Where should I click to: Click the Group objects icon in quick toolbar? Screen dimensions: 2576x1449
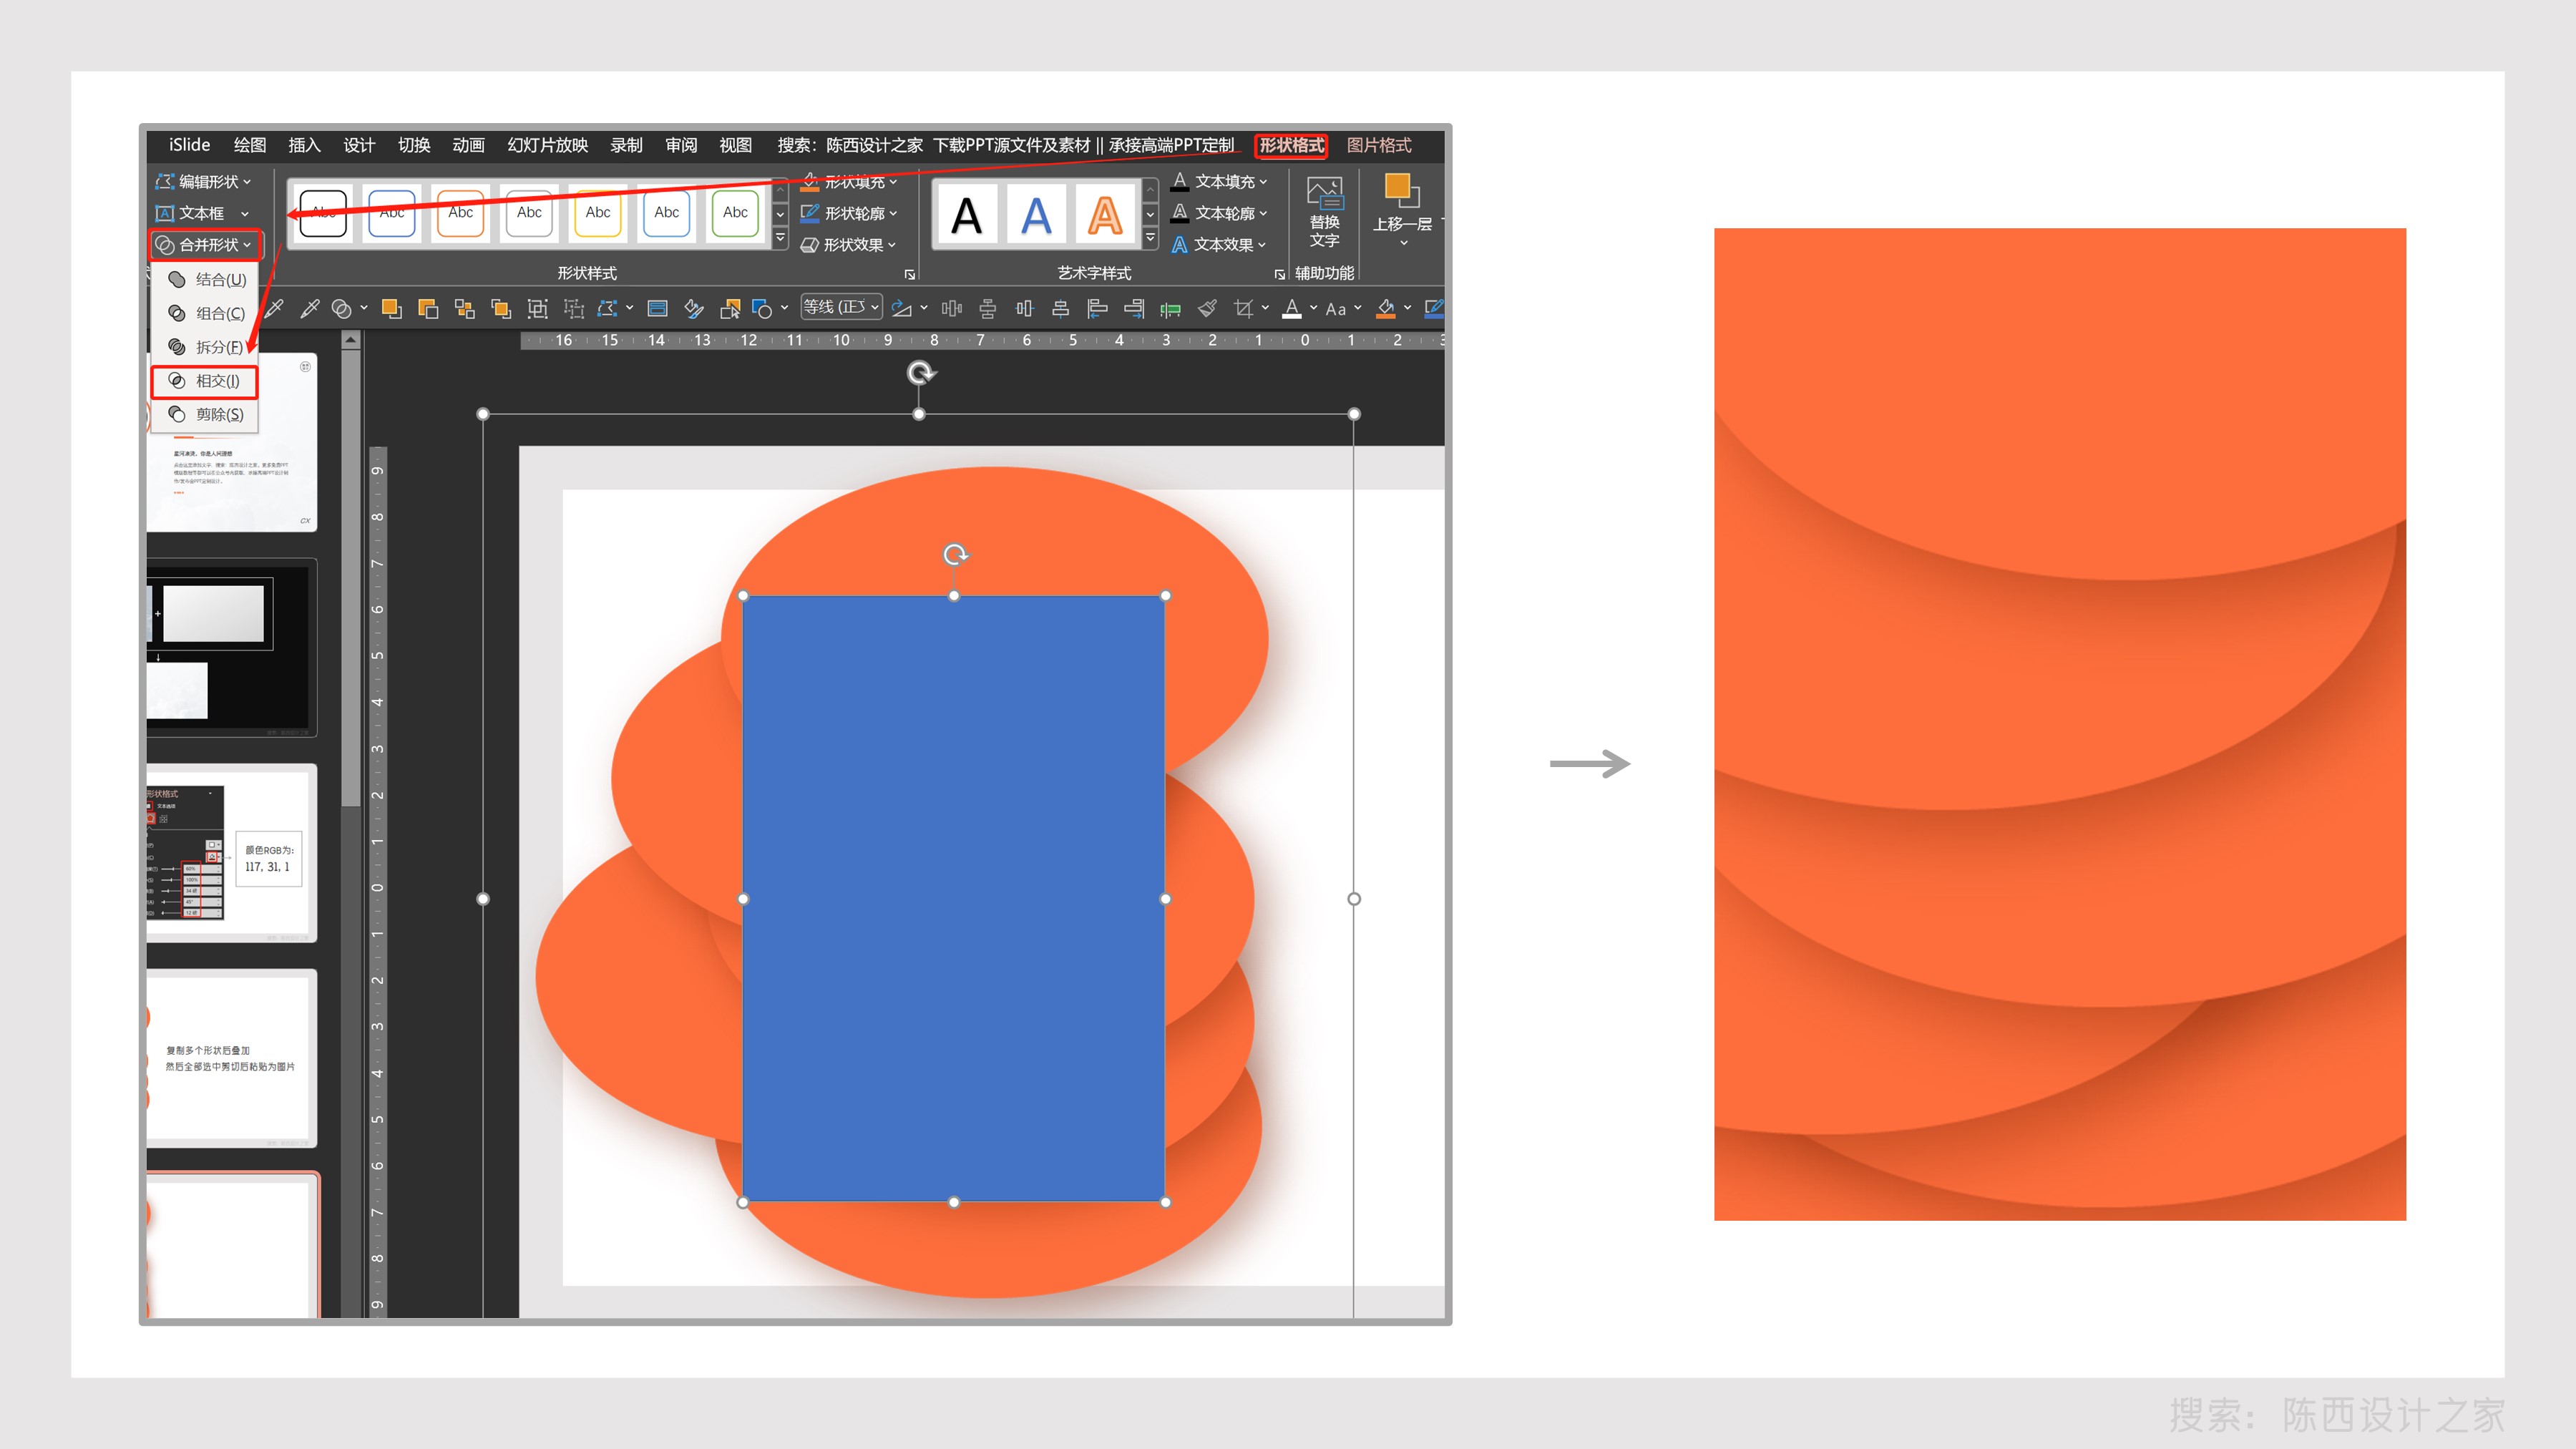click(x=537, y=309)
